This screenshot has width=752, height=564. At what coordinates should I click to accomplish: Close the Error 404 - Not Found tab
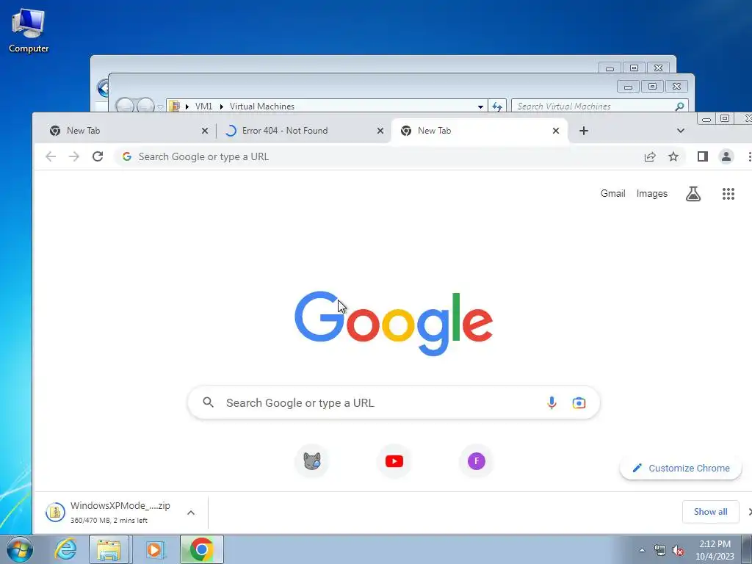point(380,131)
